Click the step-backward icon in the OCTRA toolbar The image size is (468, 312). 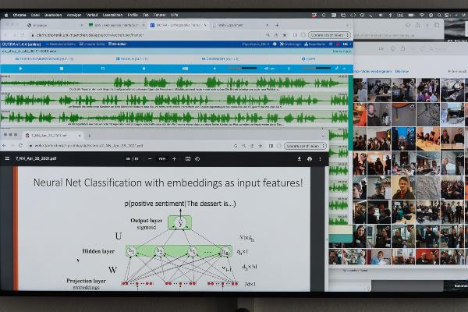pyautogui.click(x=144, y=69)
